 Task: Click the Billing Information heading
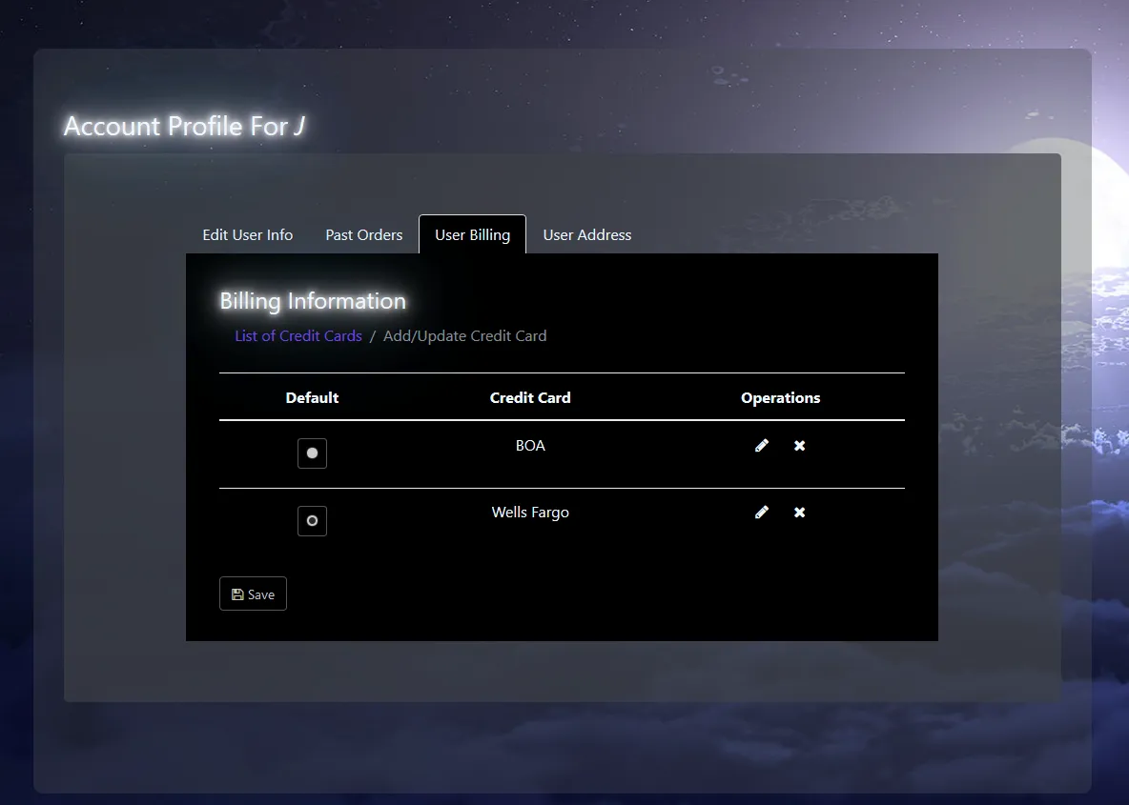pos(313,301)
